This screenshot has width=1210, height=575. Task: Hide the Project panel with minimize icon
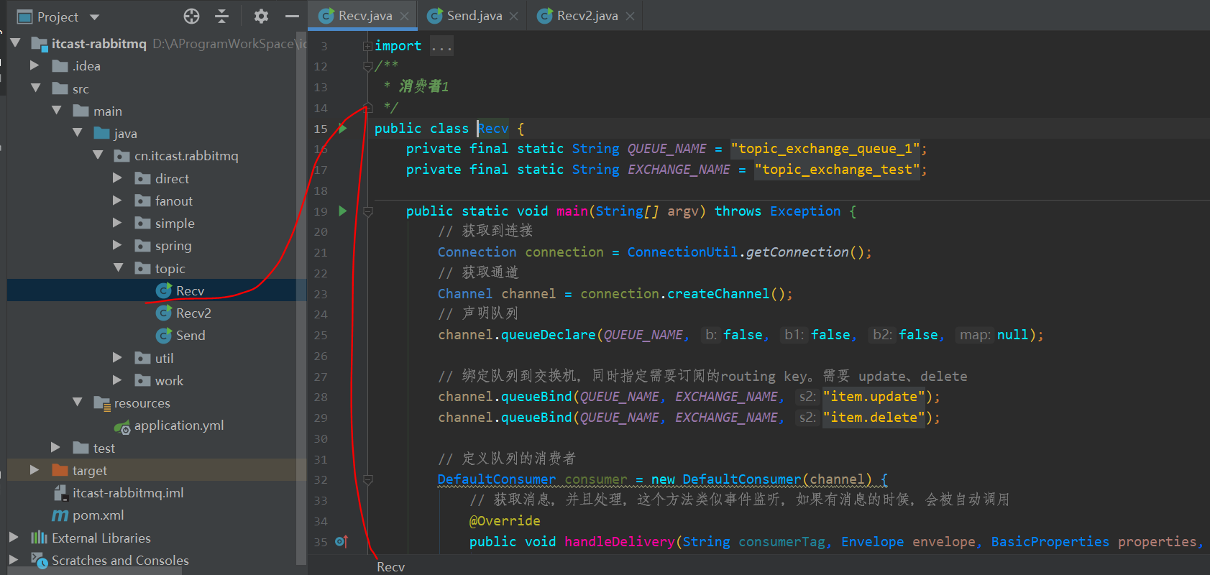tap(292, 16)
